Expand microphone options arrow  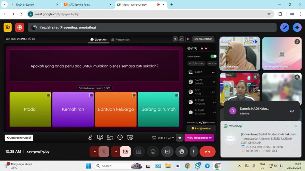95,151
